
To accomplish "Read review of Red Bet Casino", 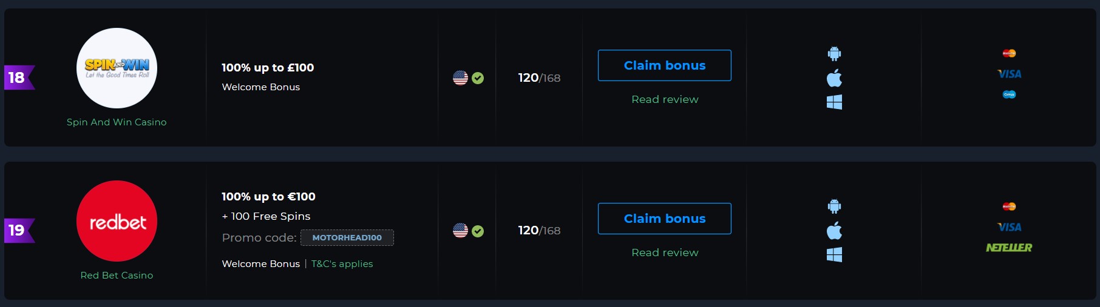I will (665, 253).
